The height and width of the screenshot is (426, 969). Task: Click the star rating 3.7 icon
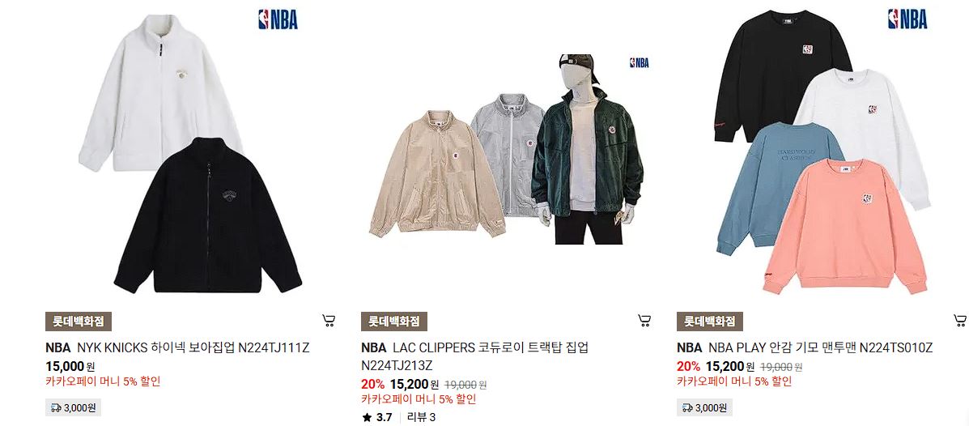[x=367, y=417]
